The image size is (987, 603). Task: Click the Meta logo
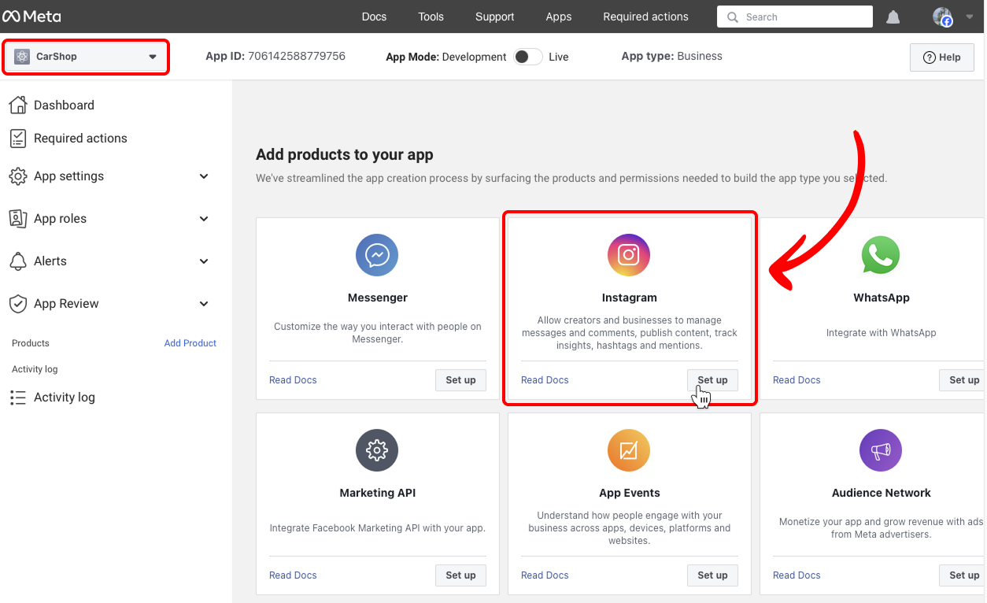click(x=31, y=17)
